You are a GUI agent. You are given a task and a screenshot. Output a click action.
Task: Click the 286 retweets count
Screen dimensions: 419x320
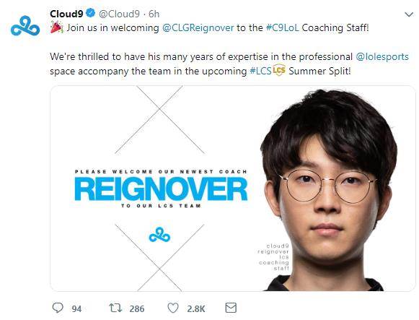137,309
